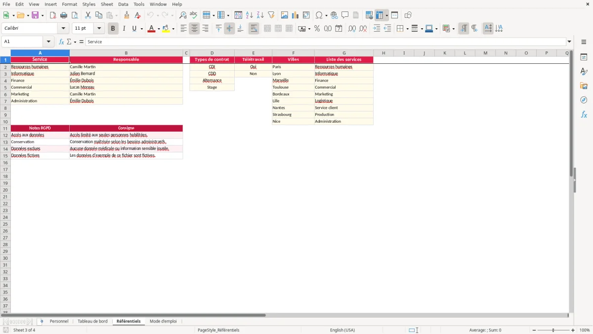Image resolution: width=593 pixels, height=334 pixels.
Task: Insert a chart via toolbar icon
Action: point(296,15)
